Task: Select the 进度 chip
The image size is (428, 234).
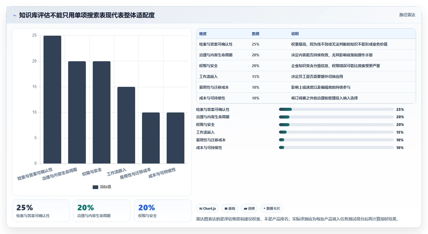Action: pos(249,208)
